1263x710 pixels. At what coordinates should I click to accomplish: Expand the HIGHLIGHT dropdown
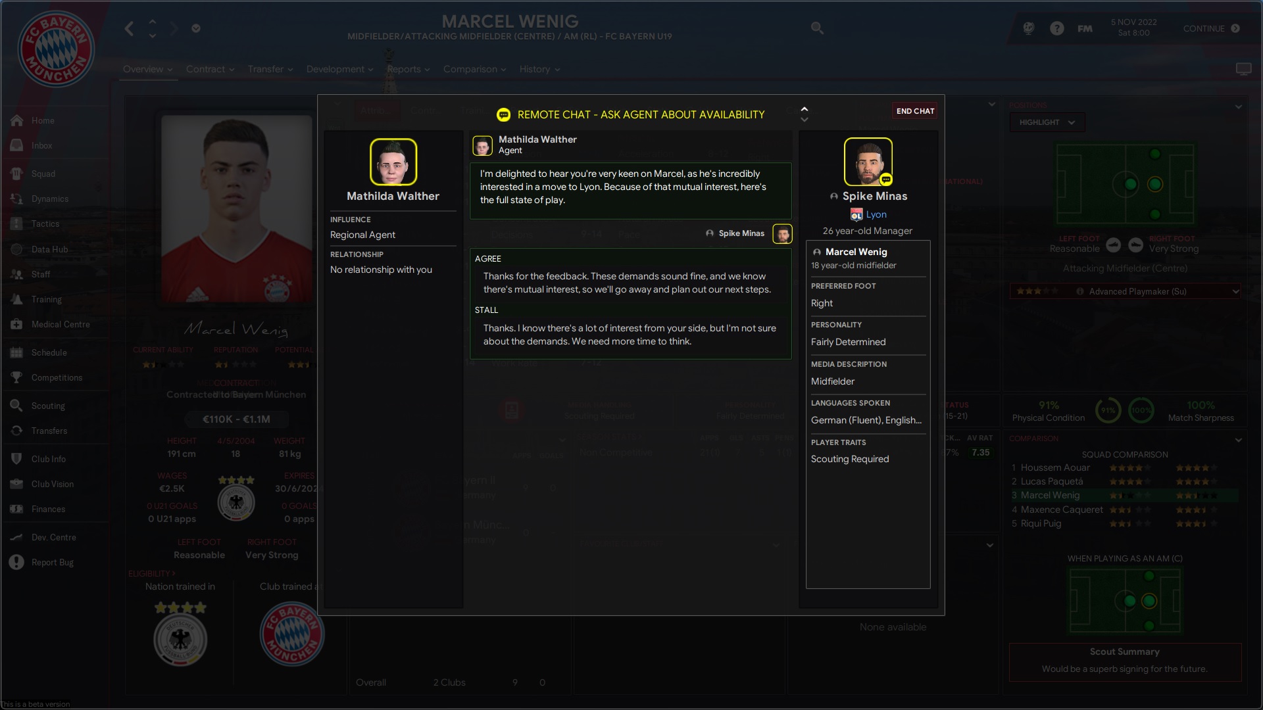(x=1047, y=122)
